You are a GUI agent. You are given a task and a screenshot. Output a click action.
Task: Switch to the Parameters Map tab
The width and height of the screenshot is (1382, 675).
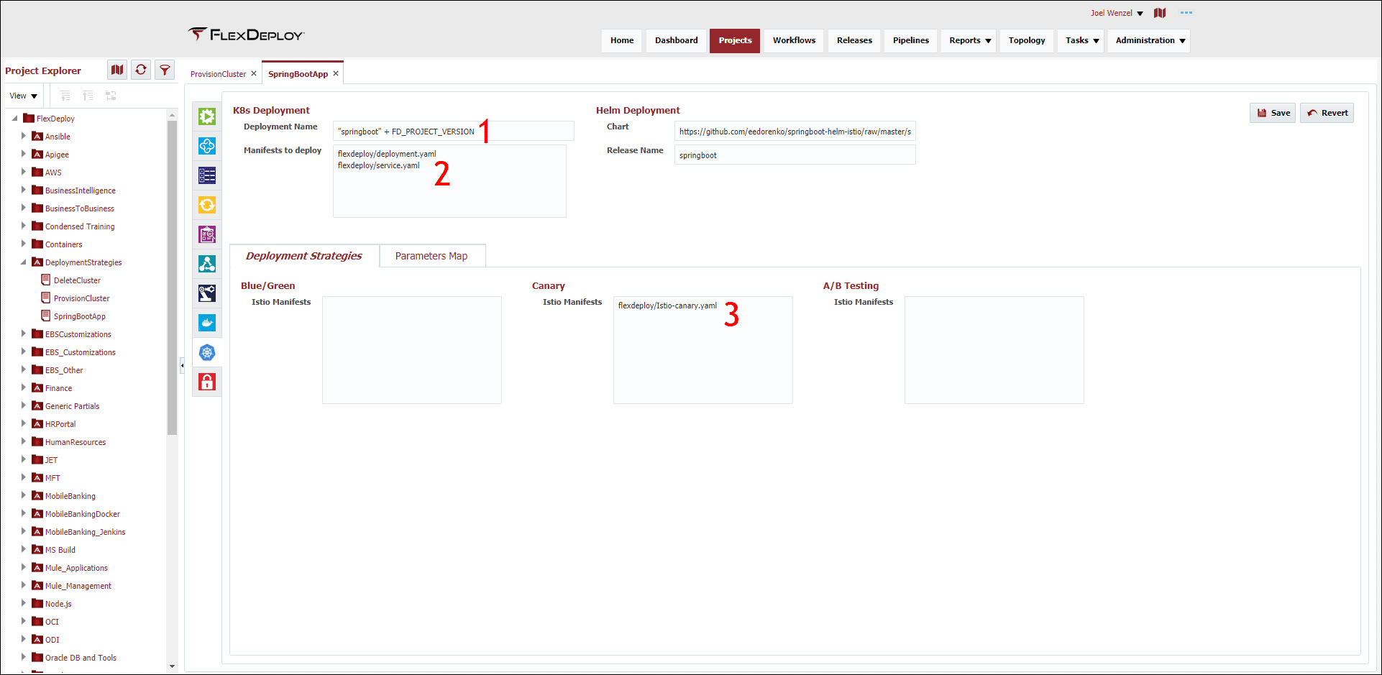[431, 256]
